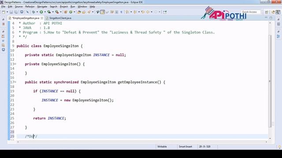The height and width of the screenshot is (158, 282).
Task: Open the Run menu
Action: pyautogui.click(x=73, y=7)
